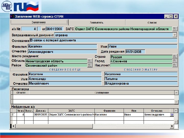Screen dimensions: 184x138
Task: Minimize the Заявления WEB-сервиса СПУН window
Action: click(166, 16)
